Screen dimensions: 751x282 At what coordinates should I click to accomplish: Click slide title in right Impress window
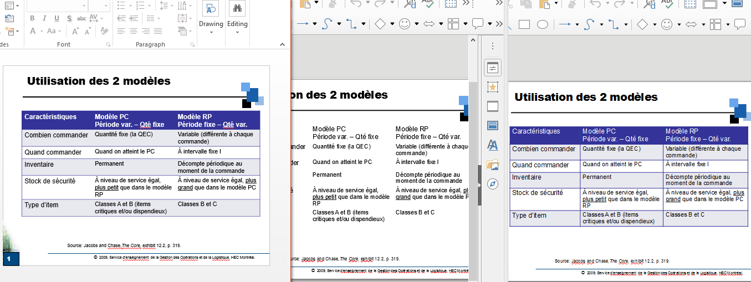coord(586,98)
